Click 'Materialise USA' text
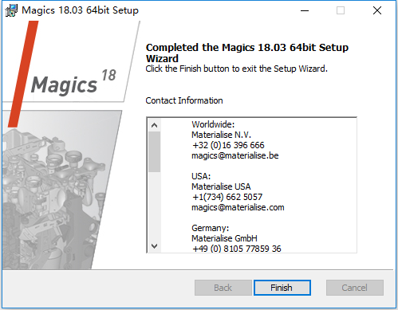Screen dimensions: 398x310 point(221,186)
